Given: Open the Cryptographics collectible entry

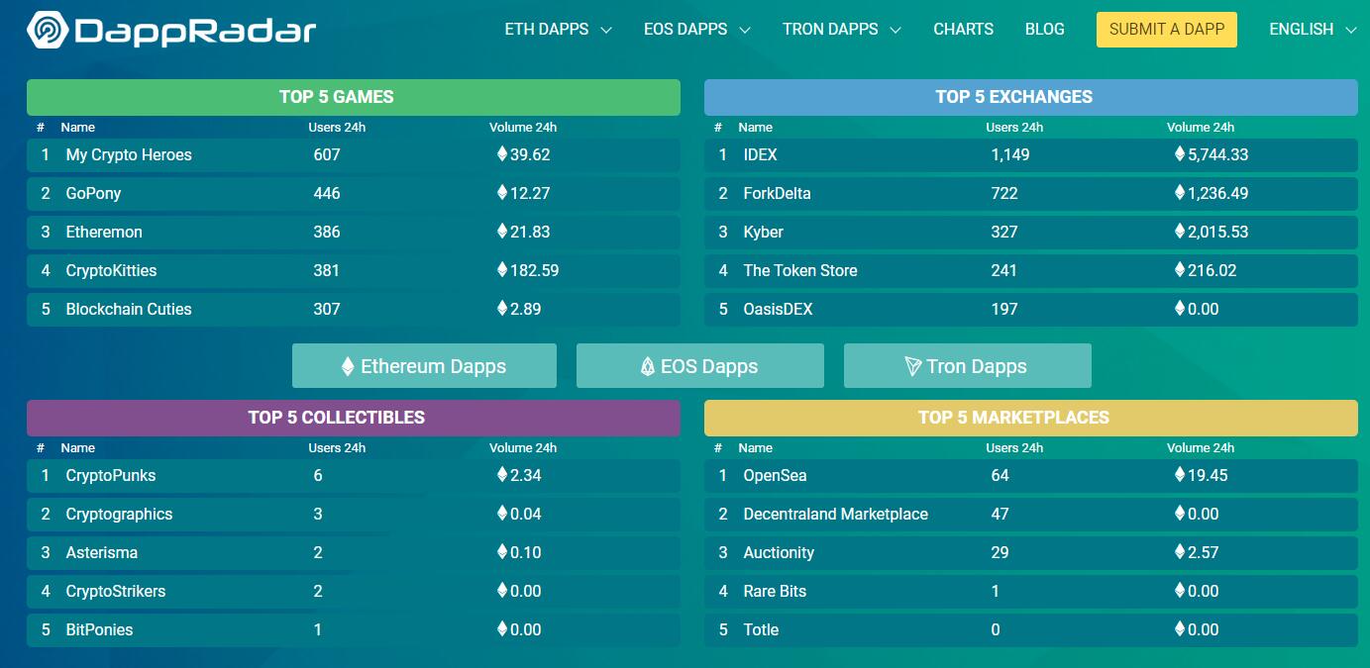Looking at the screenshot, I should (354, 515).
